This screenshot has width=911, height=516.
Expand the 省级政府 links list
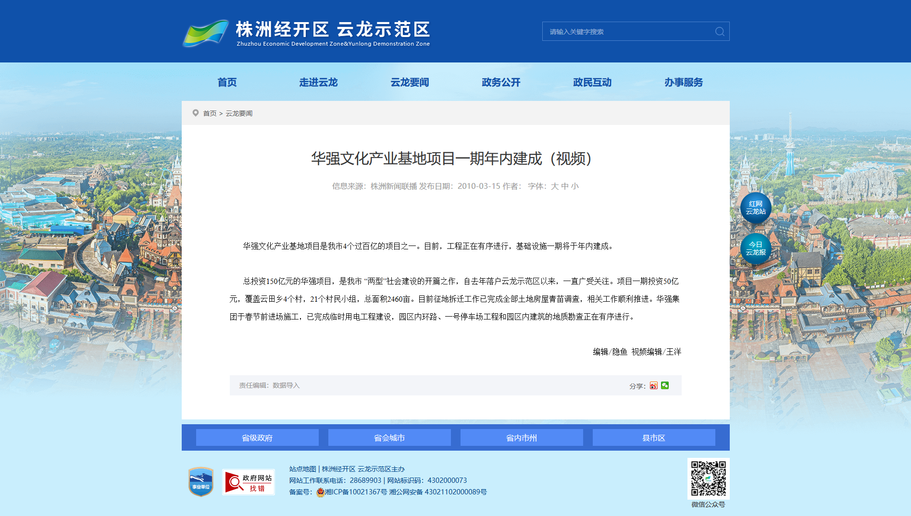tap(257, 438)
